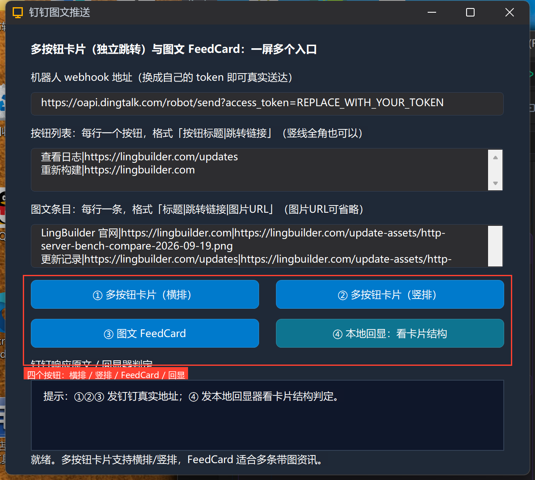Click the label 机器人 webhook 地址
535x480 pixels.
click(162, 77)
